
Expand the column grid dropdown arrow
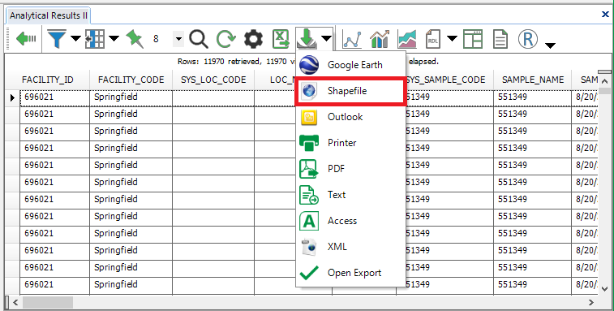pyautogui.click(x=114, y=38)
